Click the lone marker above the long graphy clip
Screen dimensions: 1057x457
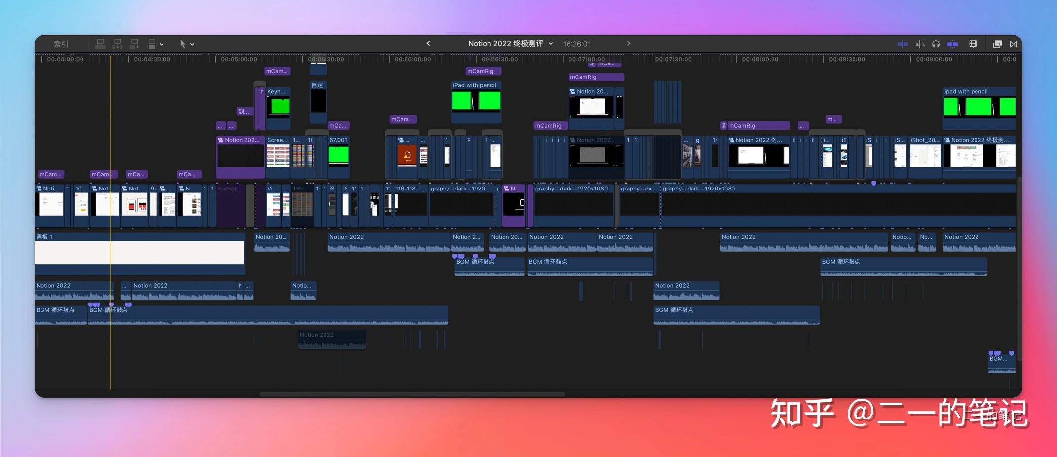[874, 184]
